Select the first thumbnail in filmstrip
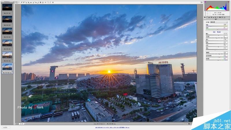 pos(7,8)
